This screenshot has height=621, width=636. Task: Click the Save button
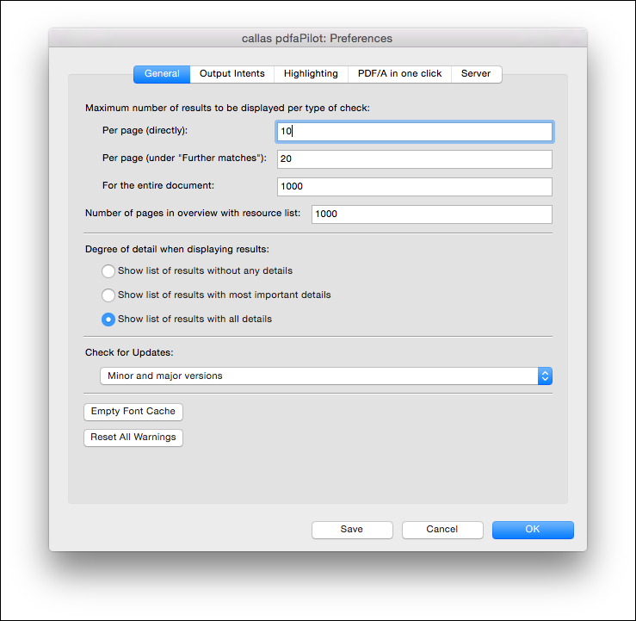point(352,530)
